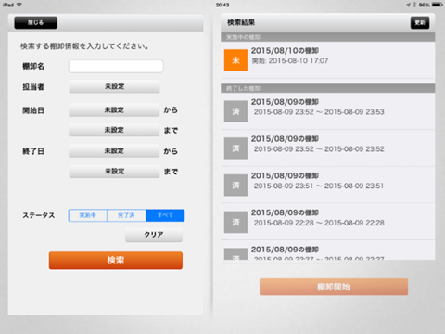The image size is (445, 334).
Task: Tap 済 icon of the 23:52~23:53 inventory
Action: point(235,111)
